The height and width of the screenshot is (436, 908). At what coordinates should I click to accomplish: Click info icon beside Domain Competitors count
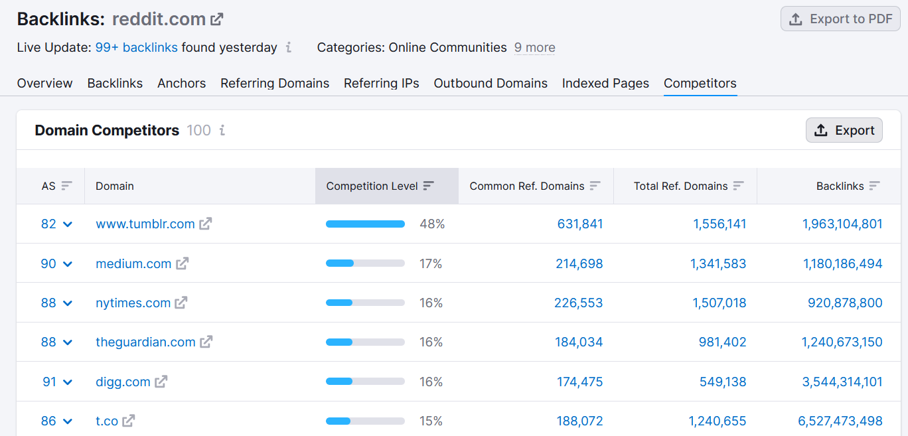(222, 130)
